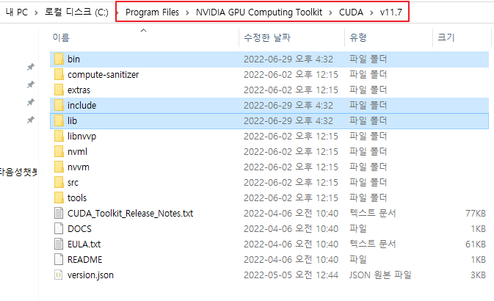Select the compute-sanitizer folder name
This screenshot has height=301, width=494.
103,75
